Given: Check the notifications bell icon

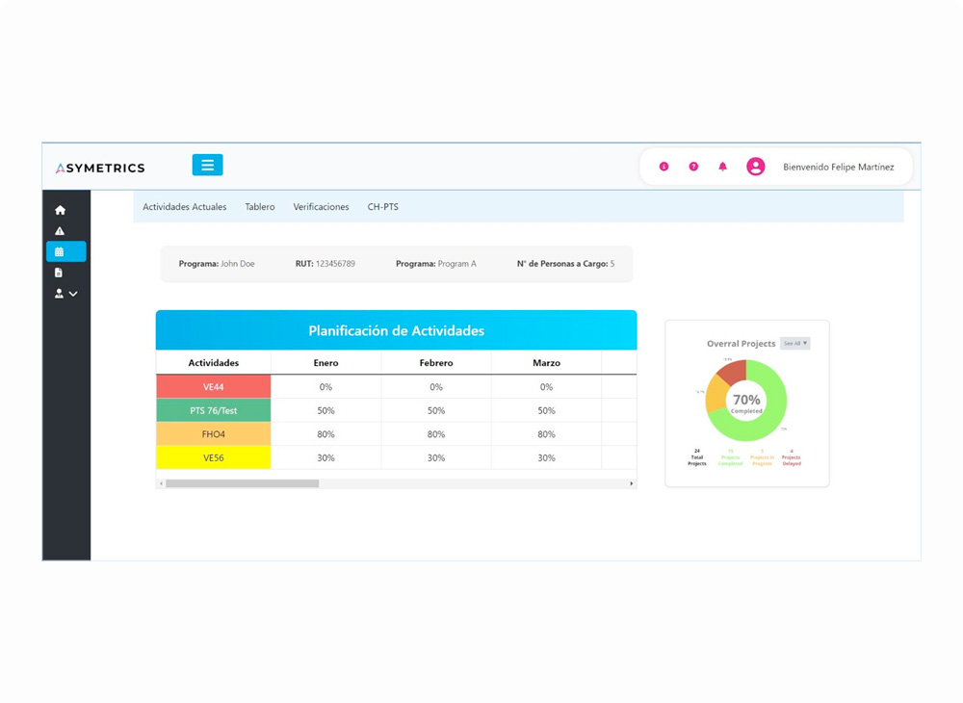Looking at the screenshot, I should [722, 167].
